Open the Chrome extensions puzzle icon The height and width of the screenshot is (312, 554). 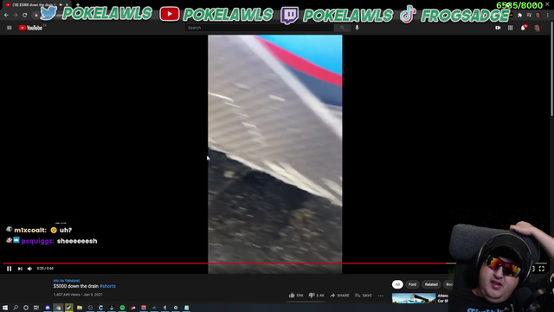(x=519, y=16)
